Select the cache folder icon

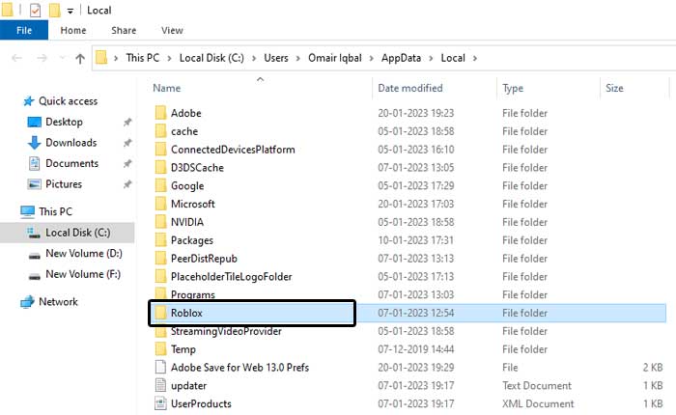tap(160, 131)
